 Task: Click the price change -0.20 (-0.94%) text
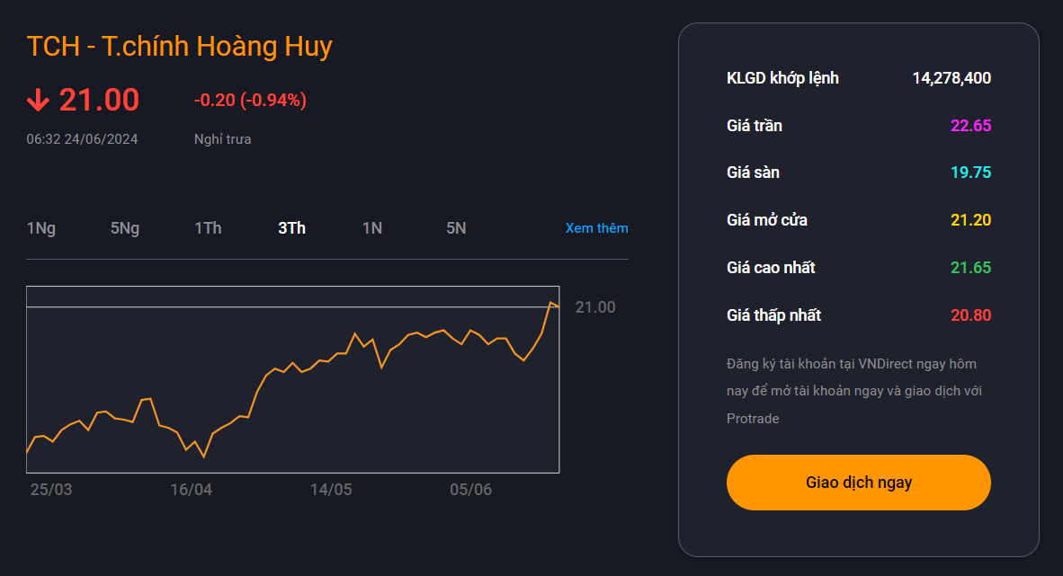coord(252,100)
